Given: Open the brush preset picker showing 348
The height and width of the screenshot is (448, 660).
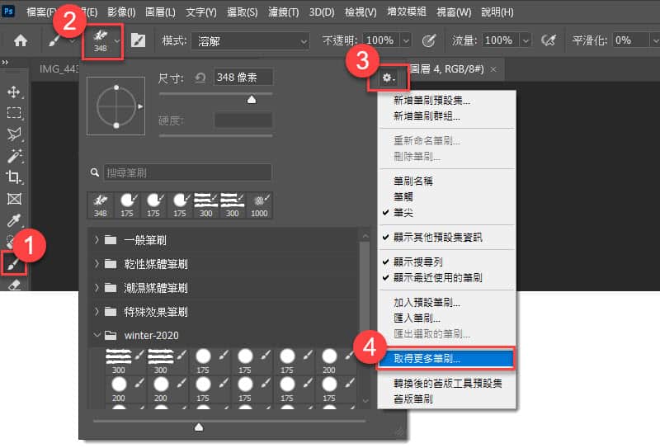Looking at the screenshot, I should [x=104, y=41].
